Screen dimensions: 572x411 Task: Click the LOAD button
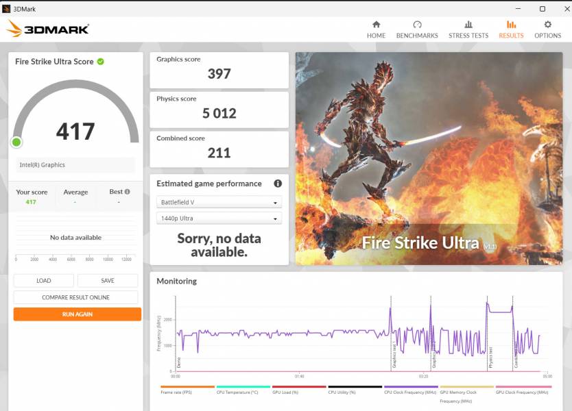point(44,281)
